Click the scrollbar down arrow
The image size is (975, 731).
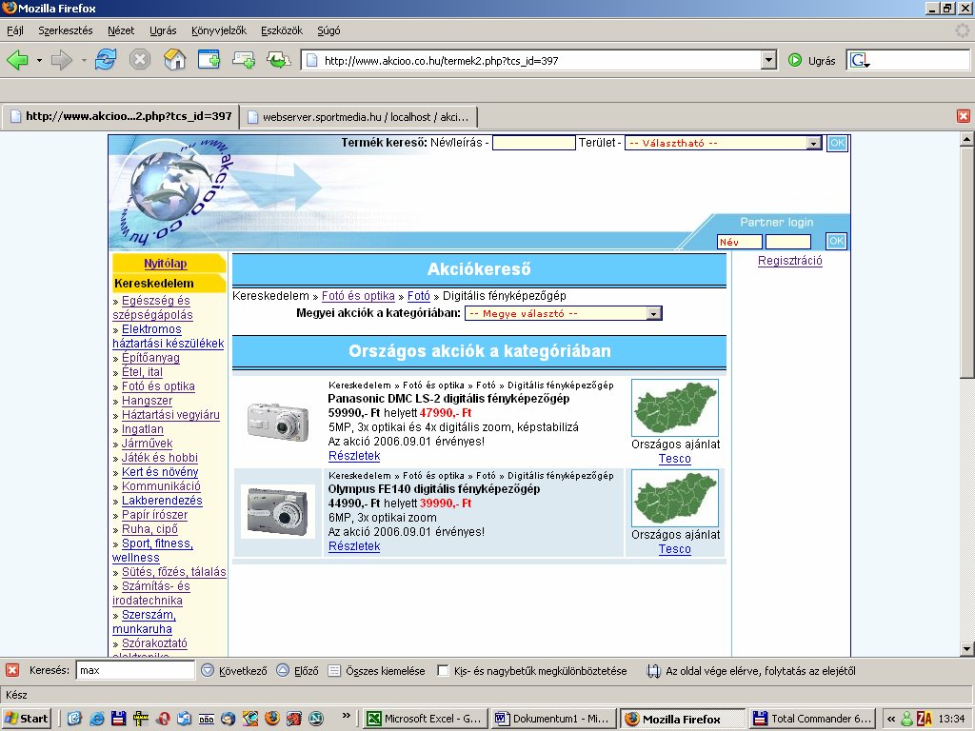[x=966, y=649]
